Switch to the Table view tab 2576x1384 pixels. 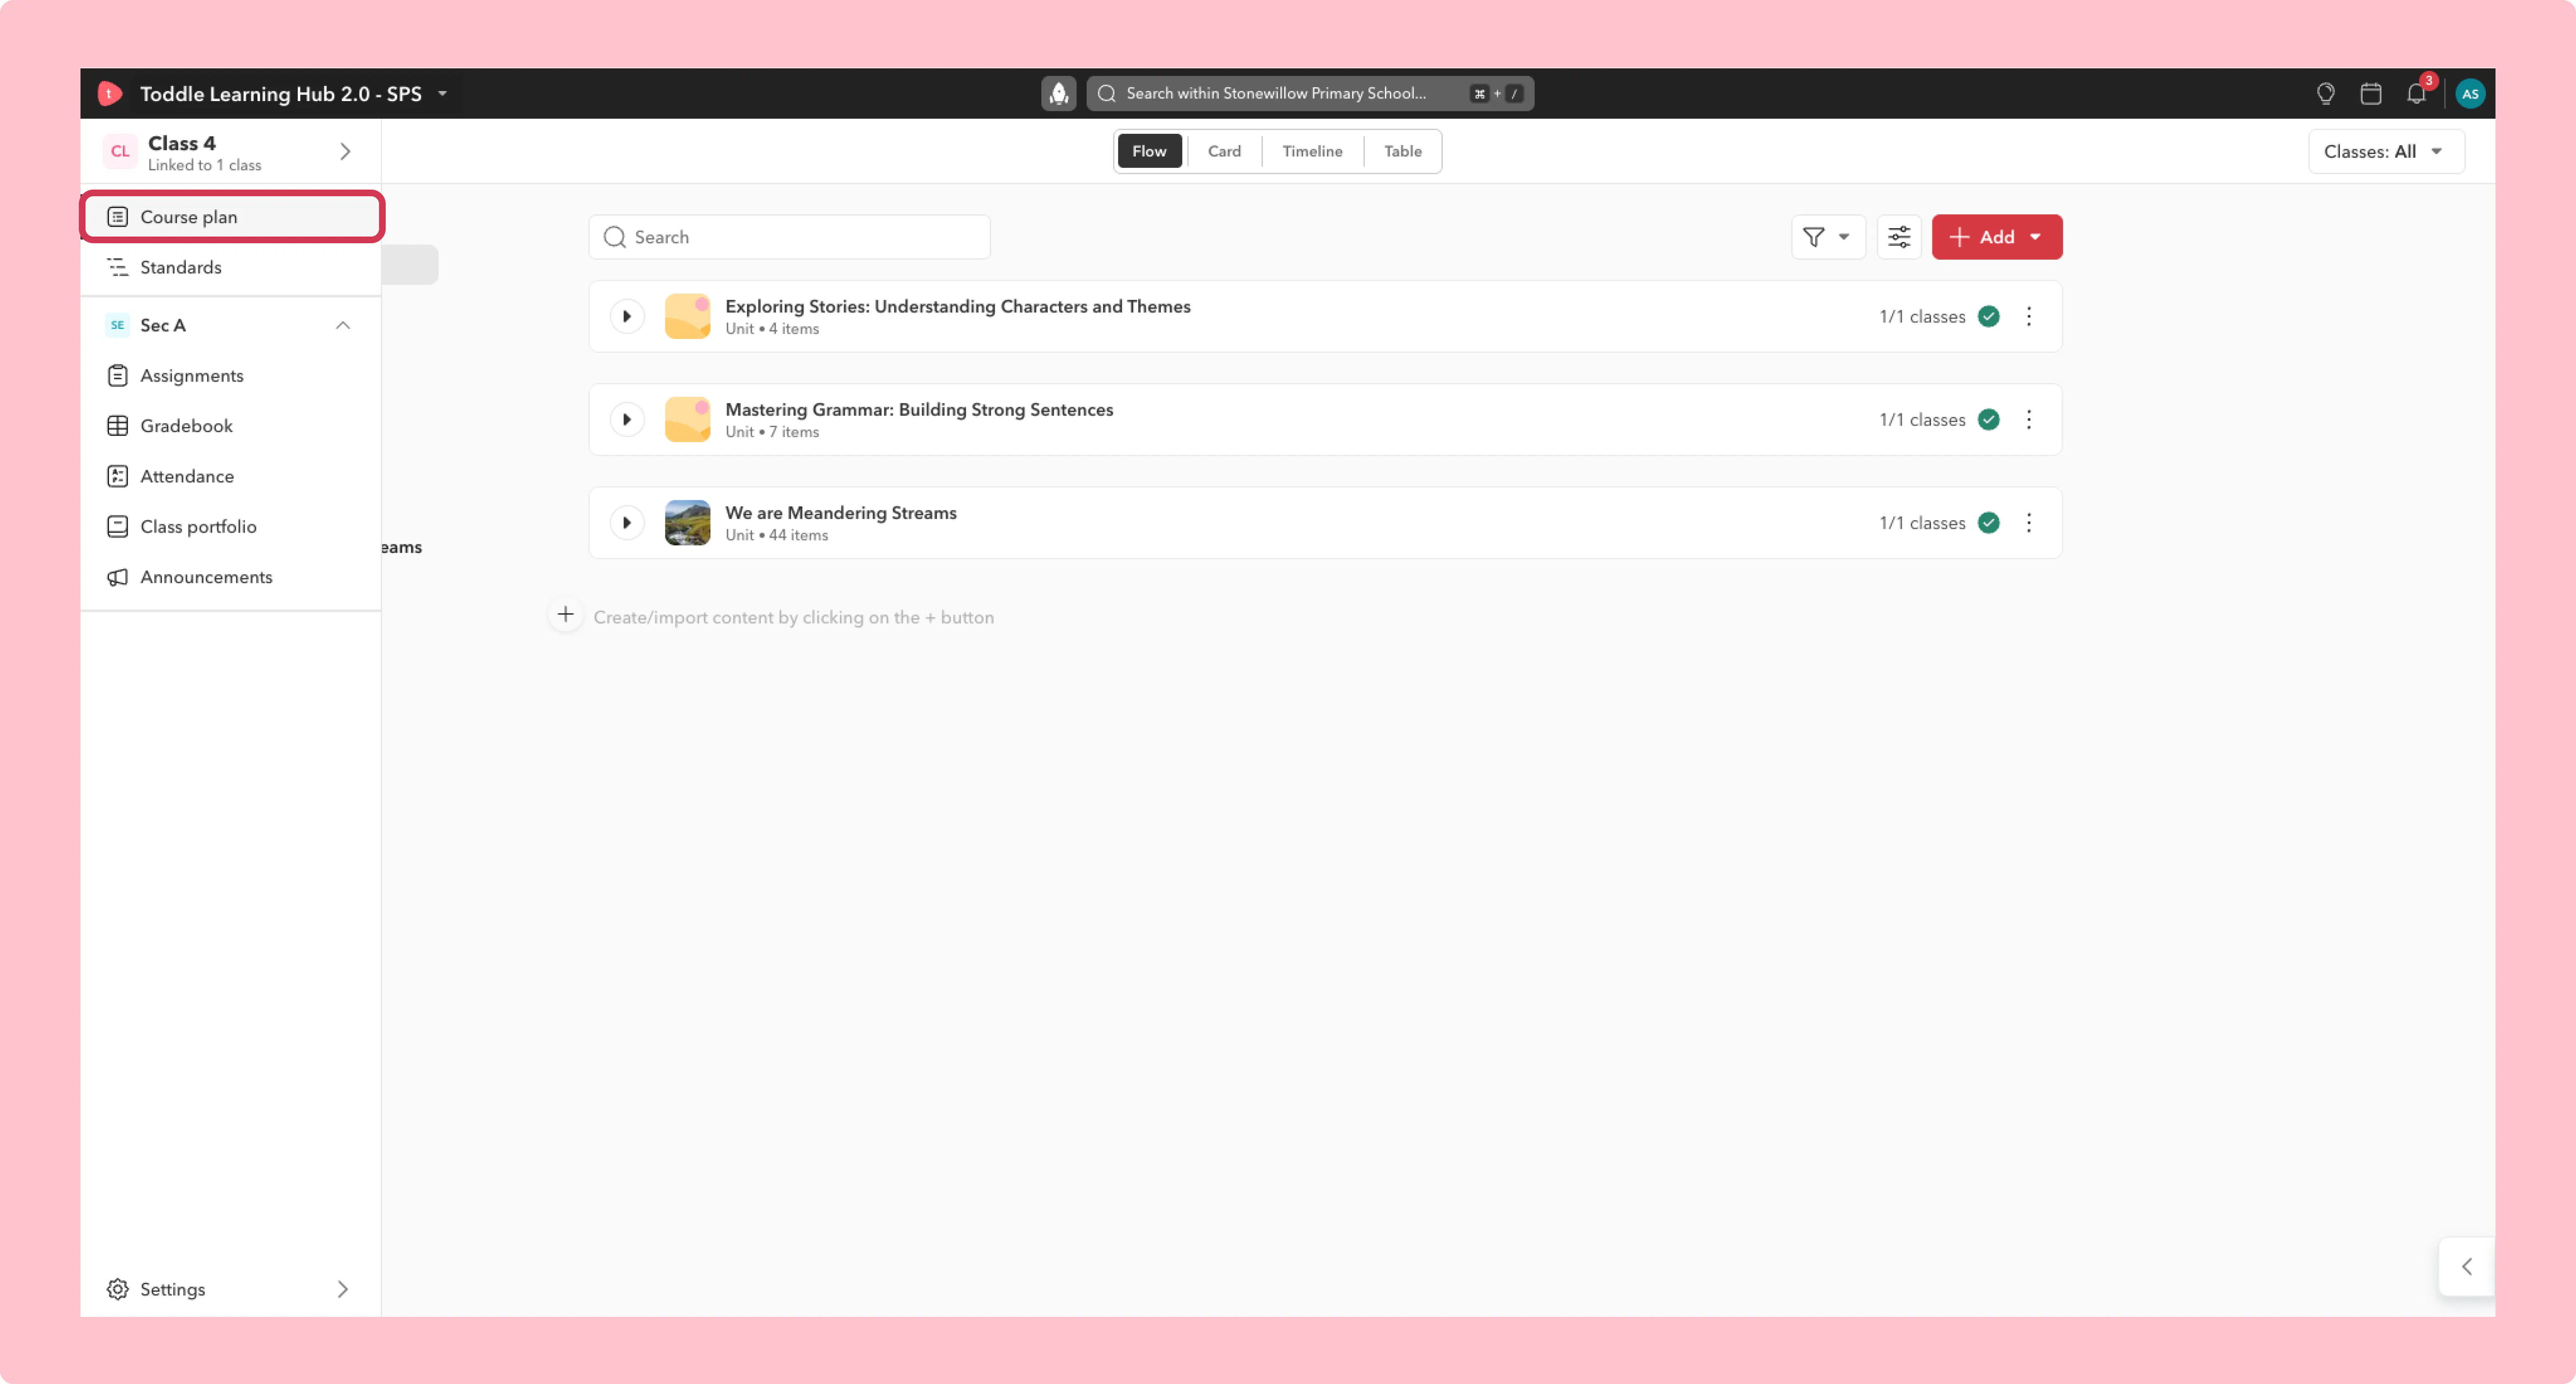coord(1402,151)
